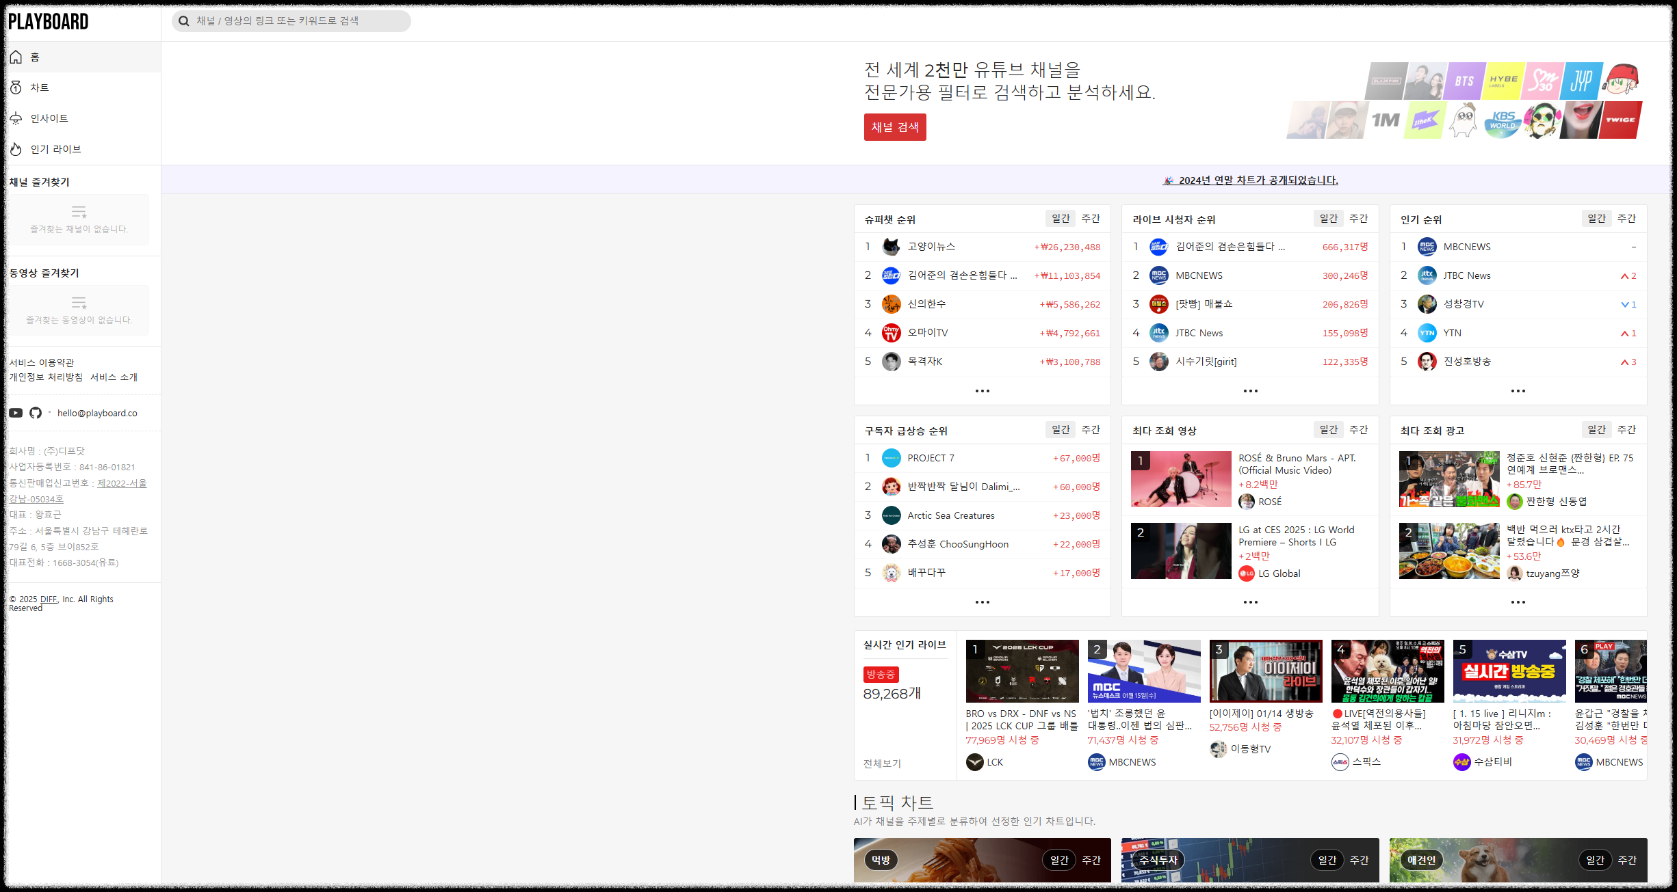Image resolution: width=1677 pixels, height=892 pixels.
Task: Expand the Super Chat ranking list with three dots
Action: [982, 391]
